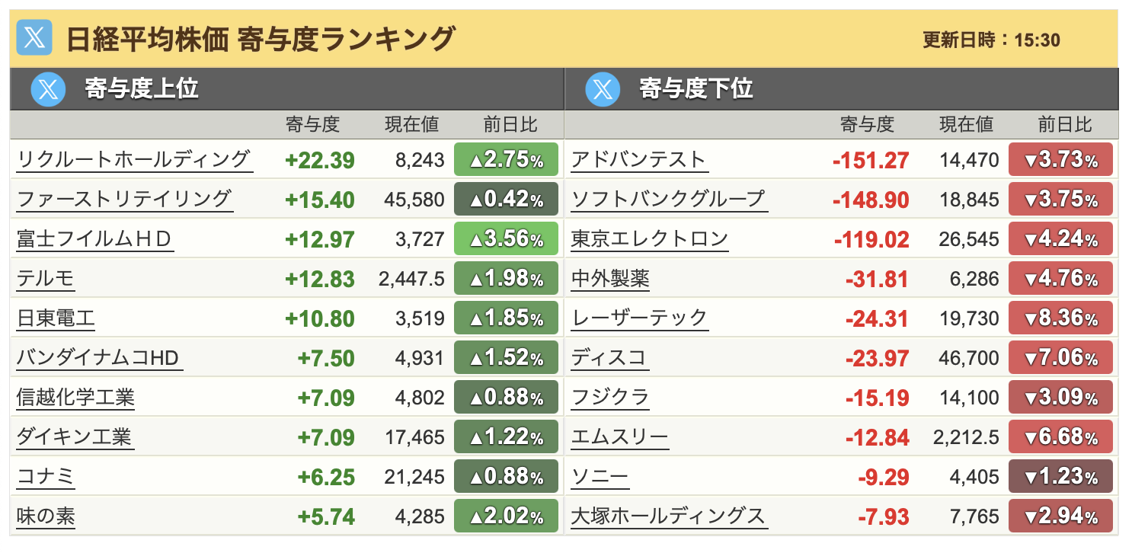Click X share icon next to 寄与度下位

pyautogui.click(x=603, y=90)
